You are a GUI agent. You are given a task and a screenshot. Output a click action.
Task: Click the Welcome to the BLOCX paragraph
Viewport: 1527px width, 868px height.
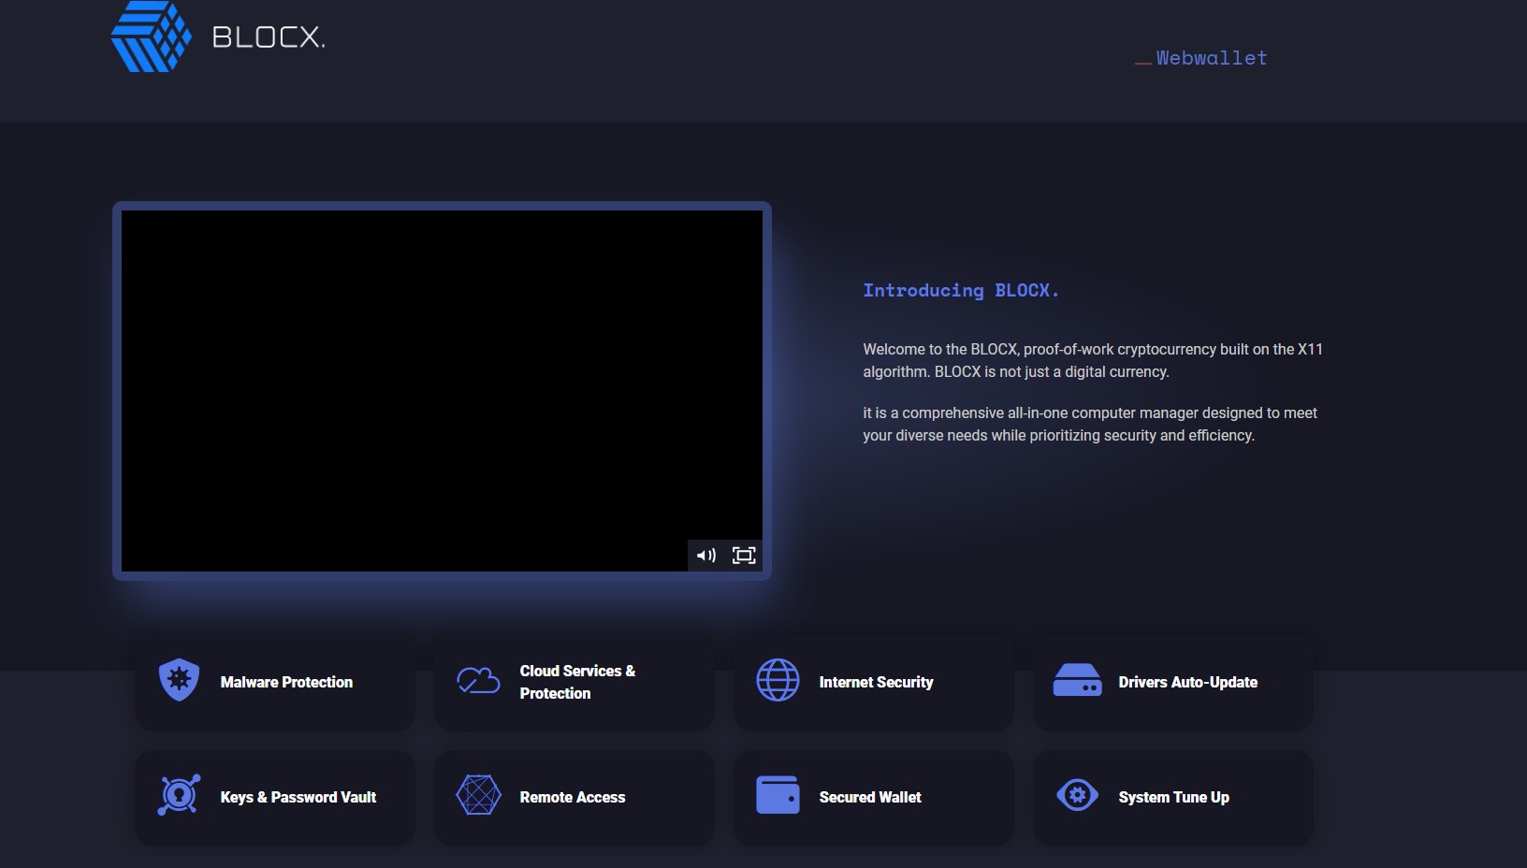pyautogui.click(x=1093, y=360)
